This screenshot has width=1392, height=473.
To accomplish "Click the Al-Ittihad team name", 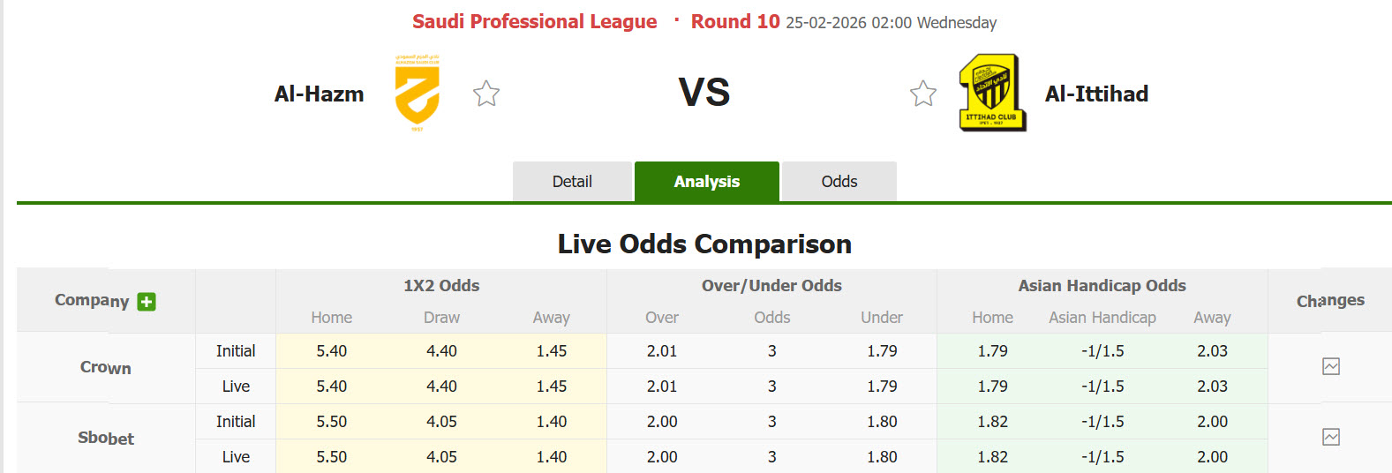I will pos(1096,94).
